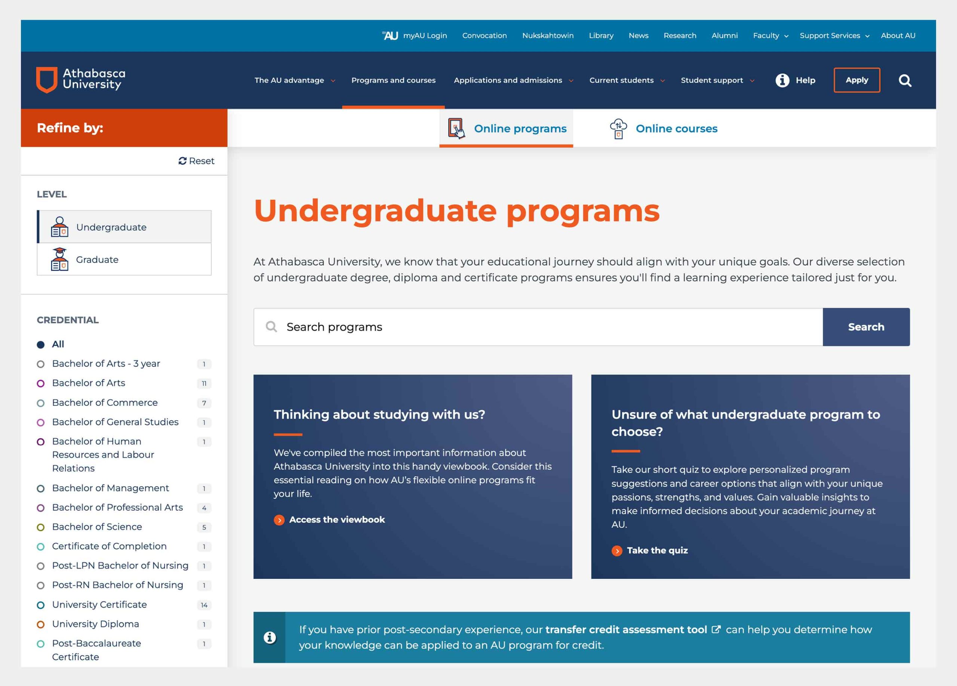The height and width of the screenshot is (686, 957).
Task: Switch to the Online courses tab
Action: 663,128
